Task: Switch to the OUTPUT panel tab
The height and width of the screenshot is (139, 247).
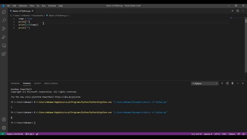Action: point(37,83)
